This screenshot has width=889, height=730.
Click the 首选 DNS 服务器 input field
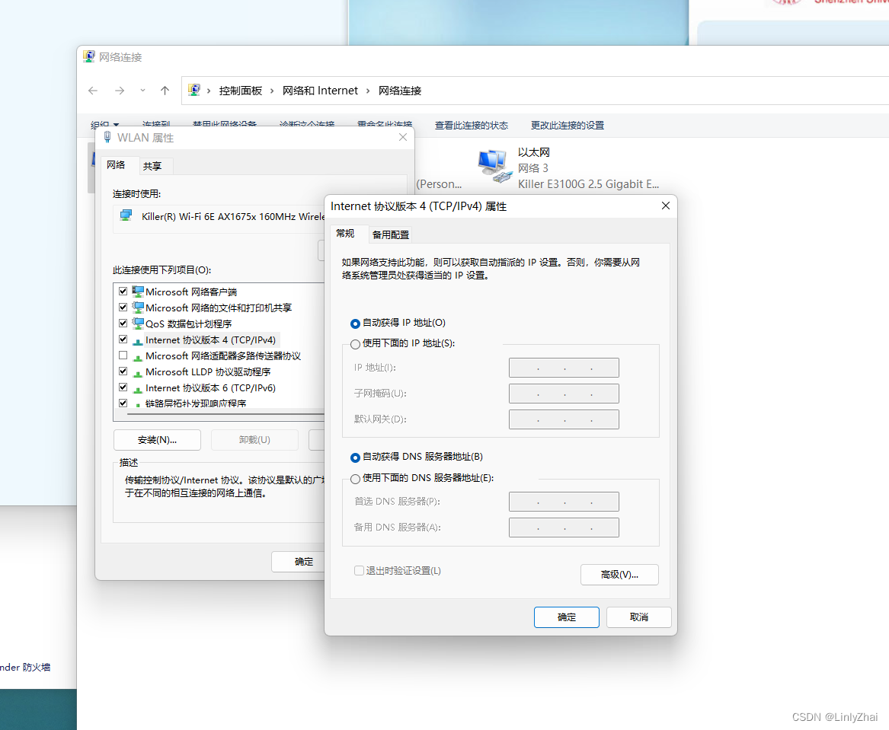click(564, 502)
